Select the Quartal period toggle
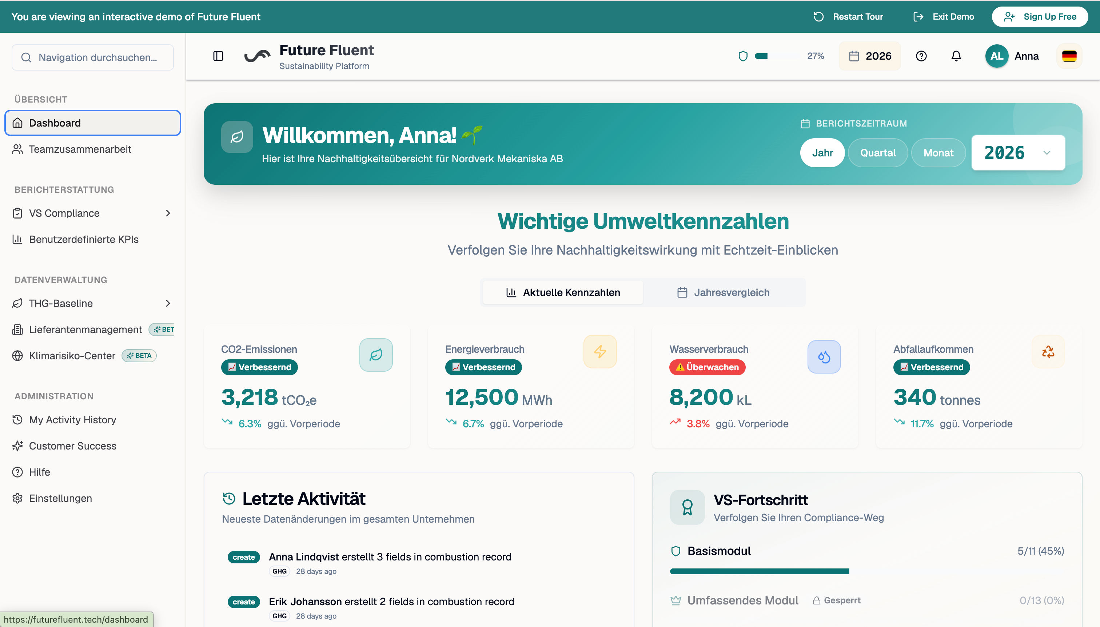The width and height of the screenshot is (1100, 627). (878, 153)
